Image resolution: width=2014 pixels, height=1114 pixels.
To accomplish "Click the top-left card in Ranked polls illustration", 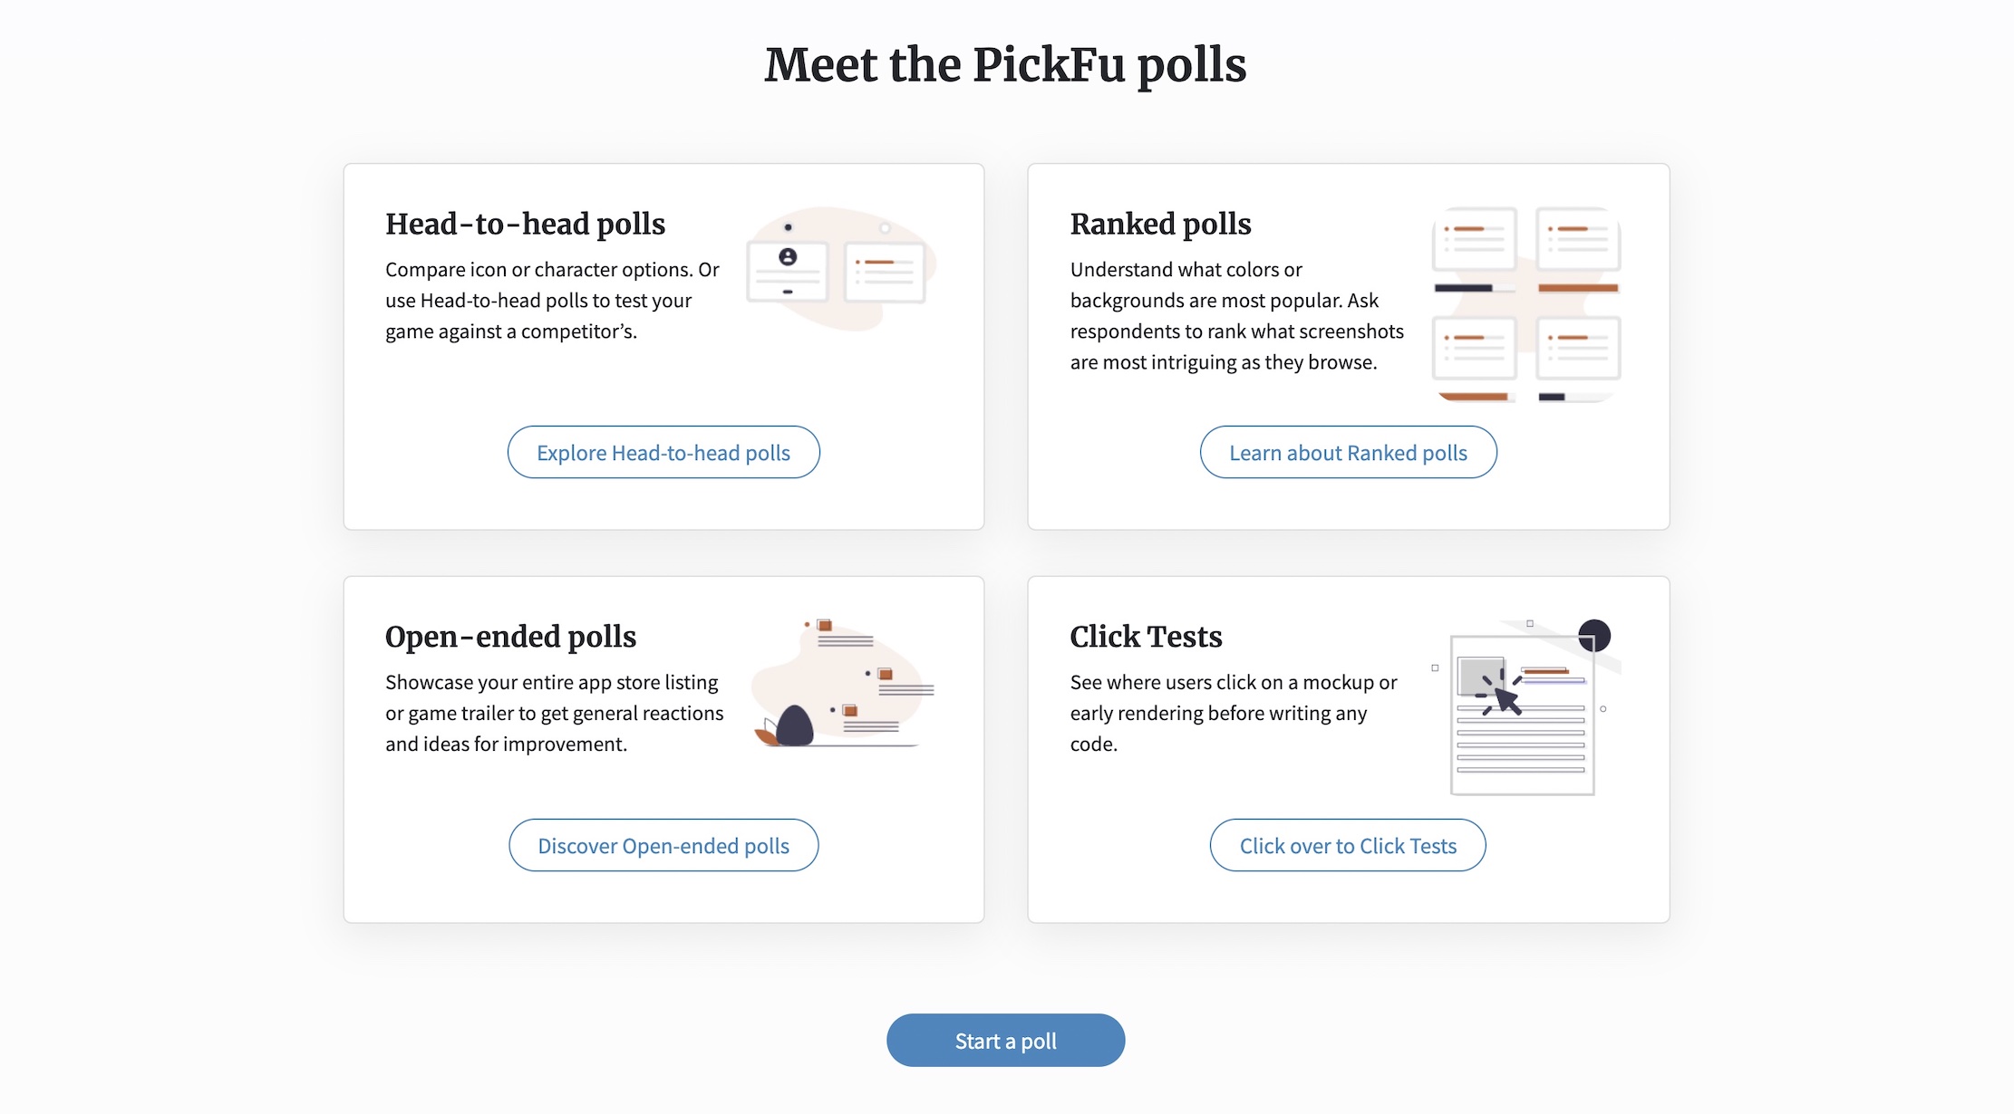I will point(1474,239).
